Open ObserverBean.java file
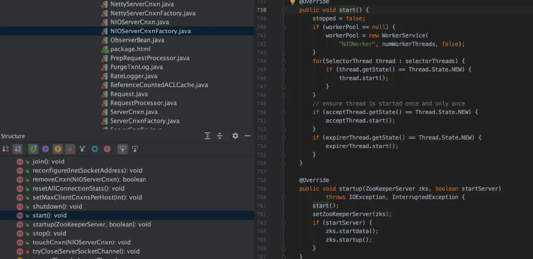 click(x=137, y=40)
